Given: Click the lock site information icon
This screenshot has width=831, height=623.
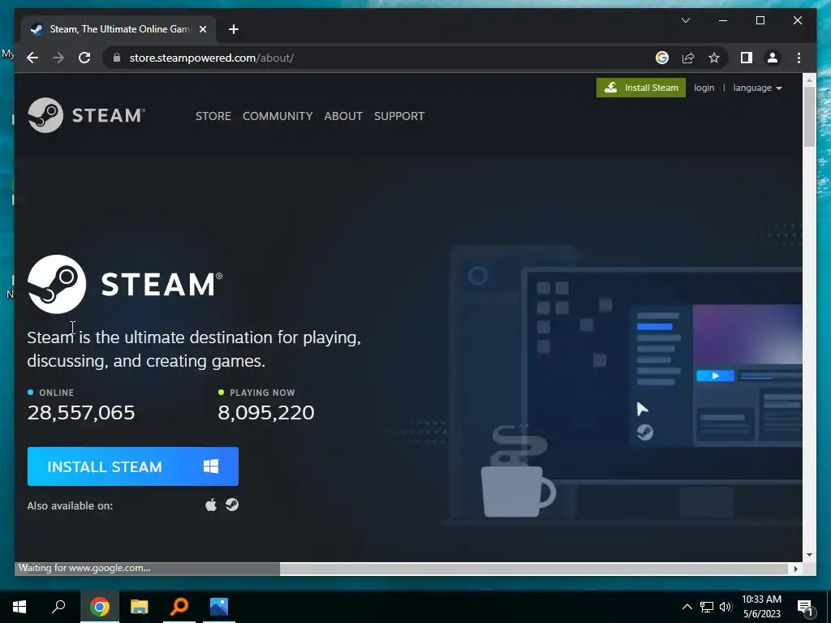Looking at the screenshot, I should pyautogui.click(x=117, y=58).
